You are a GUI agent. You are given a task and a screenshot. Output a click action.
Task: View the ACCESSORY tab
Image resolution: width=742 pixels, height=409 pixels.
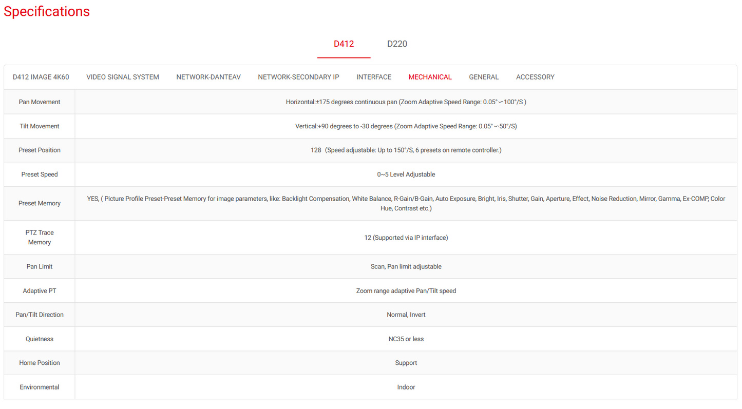click(535, 77)
